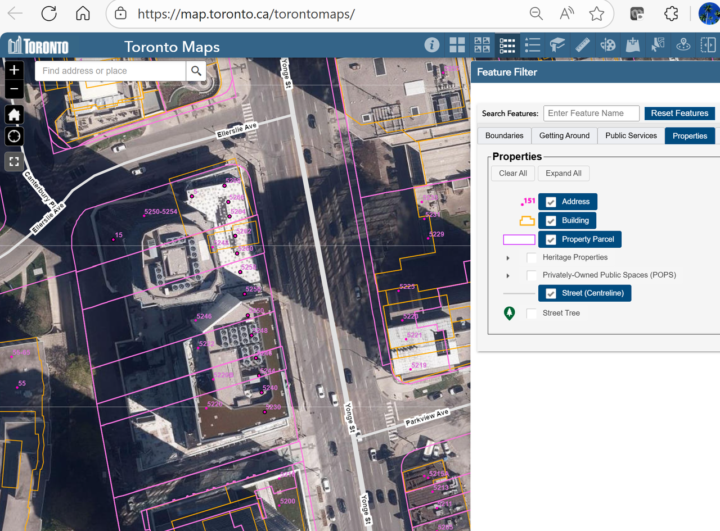This screenshot has width=720, height=531.
Task: Click the find my location crosshair button
Action: 15,136
